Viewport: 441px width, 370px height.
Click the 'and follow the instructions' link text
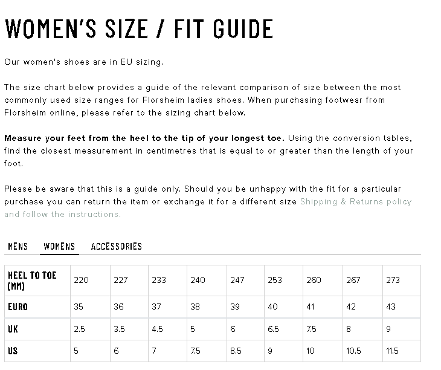tap(62, 214)
